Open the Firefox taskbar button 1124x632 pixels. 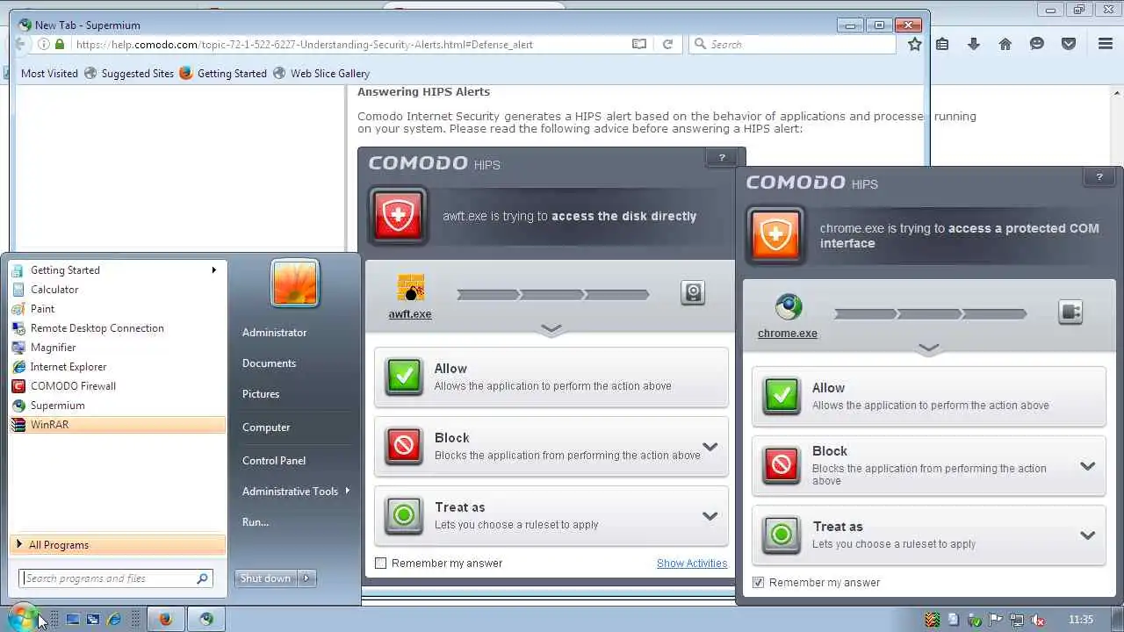tap(165, 619)
